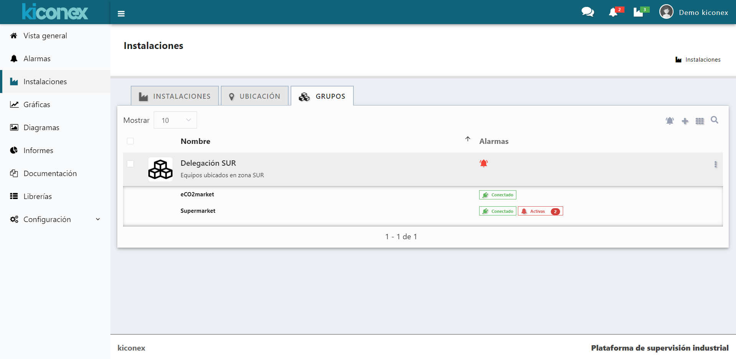
Task: Open the chat messages icon
Action: pyautogui.click(x=587, y=12)
